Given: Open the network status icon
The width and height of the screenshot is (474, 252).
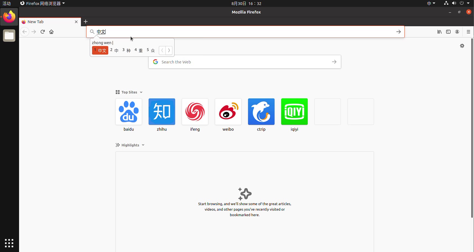Looking at the screenshot, I should tap(446, 3).
